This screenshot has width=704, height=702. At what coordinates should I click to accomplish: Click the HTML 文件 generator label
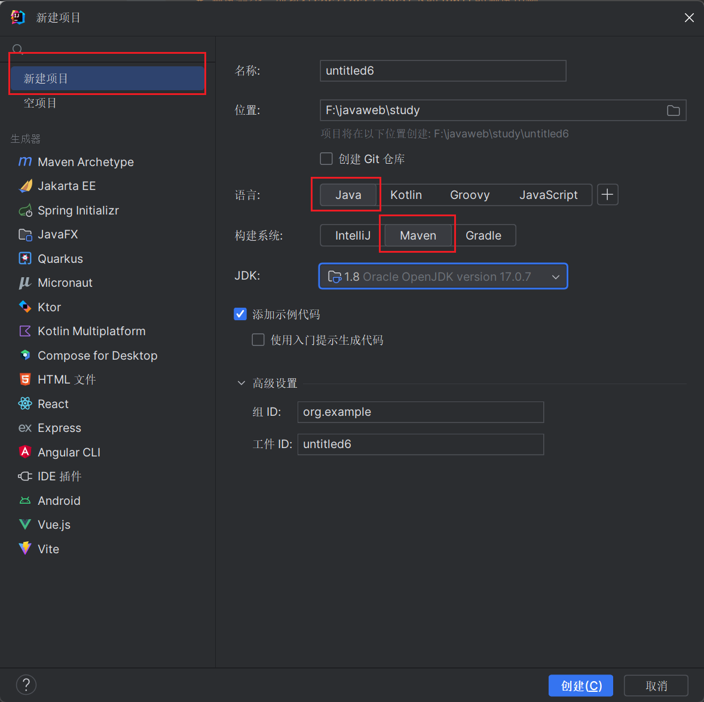(67, 380)
